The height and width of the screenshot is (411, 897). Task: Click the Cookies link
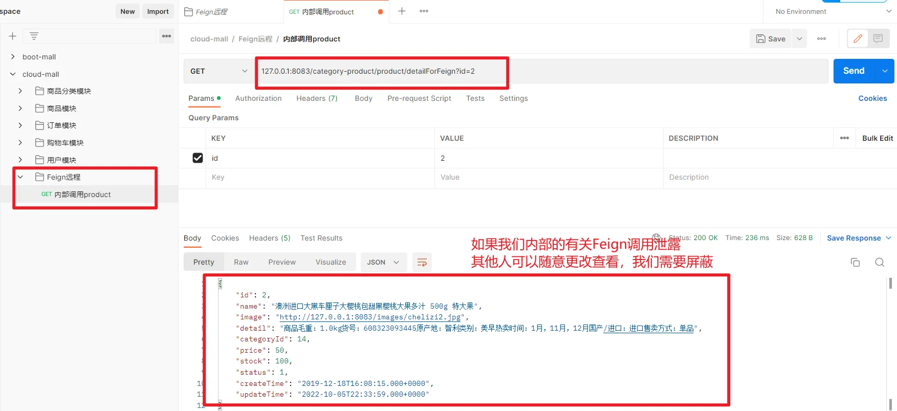pos(872,98)
